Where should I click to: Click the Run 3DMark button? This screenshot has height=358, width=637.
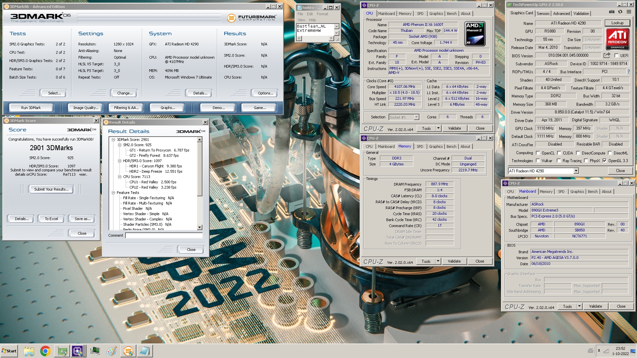click(x=31, y=108)
